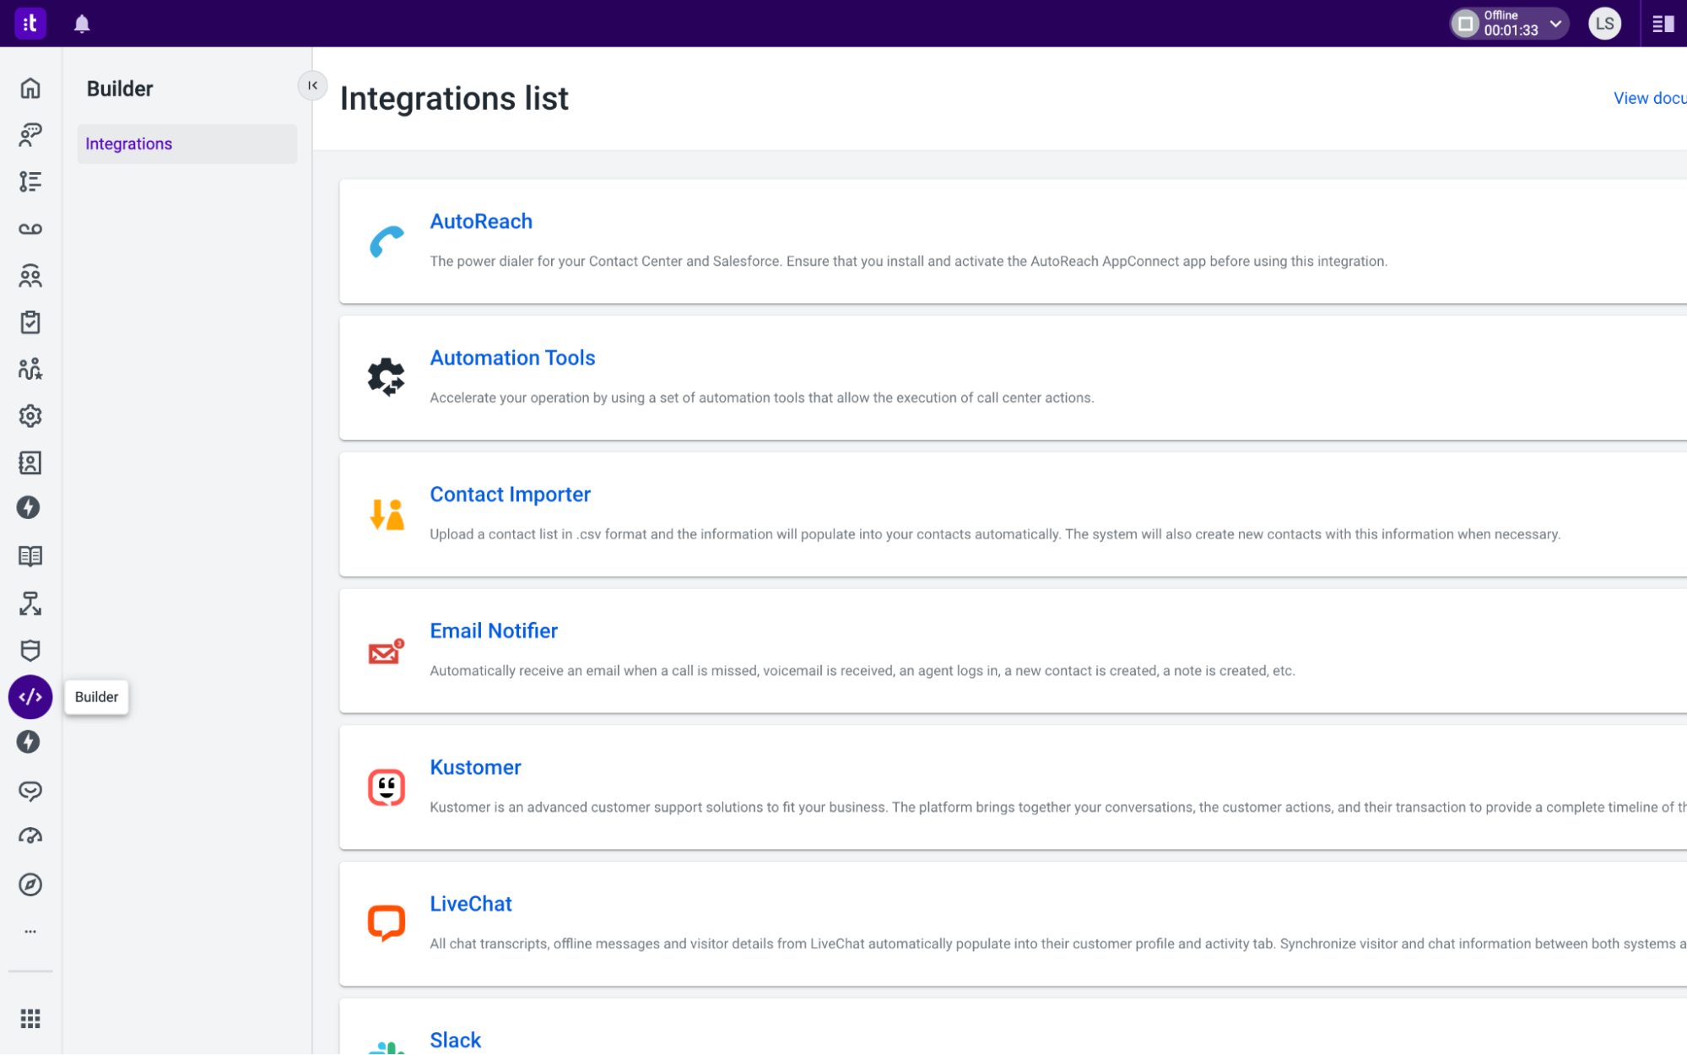Image resolution: width=1687 pixels, height=1055 pixels.
Task: Open the dashboard gauge sidebar icon
Action: click(x=30, y=836)
